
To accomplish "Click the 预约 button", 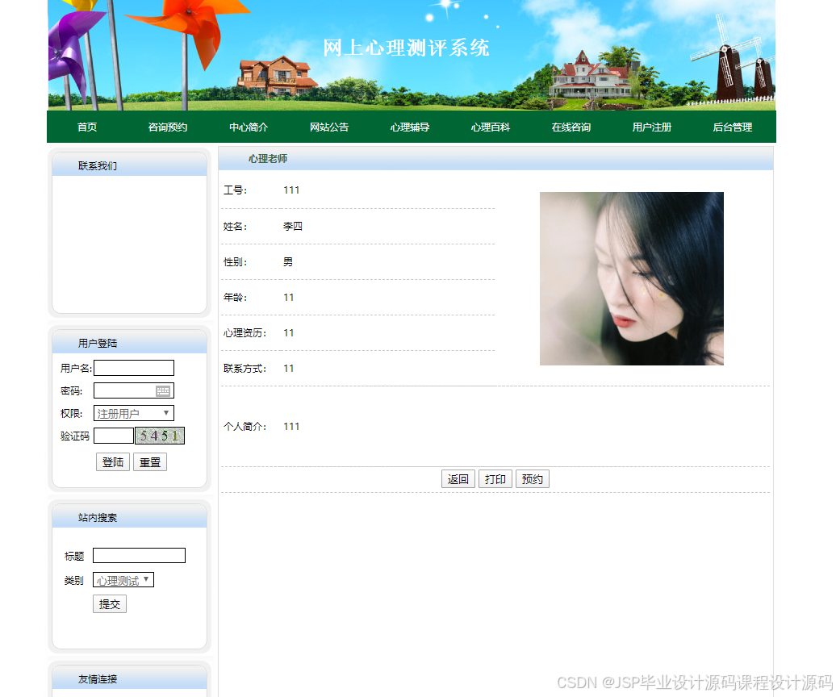I will click(x=532, y=479).
